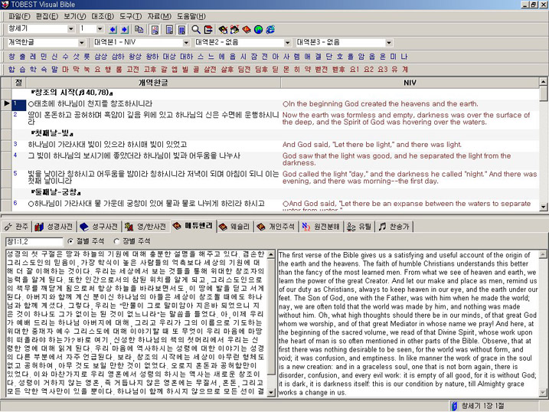Jump to book 살전 in the shortcut bar
Image resolution: width=549 pixels, height=412 pixels.
point(210,70)
